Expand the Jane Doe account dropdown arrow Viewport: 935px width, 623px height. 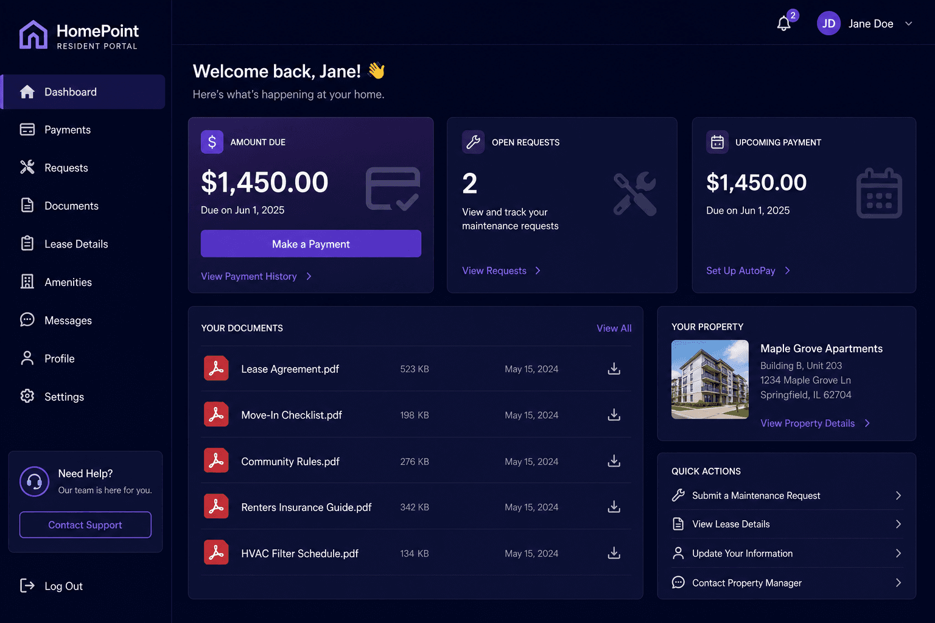click(908, 24)
